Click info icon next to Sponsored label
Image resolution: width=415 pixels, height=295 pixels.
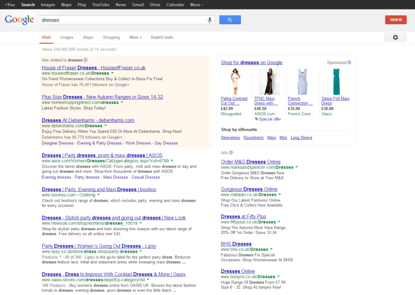[349, 62]
